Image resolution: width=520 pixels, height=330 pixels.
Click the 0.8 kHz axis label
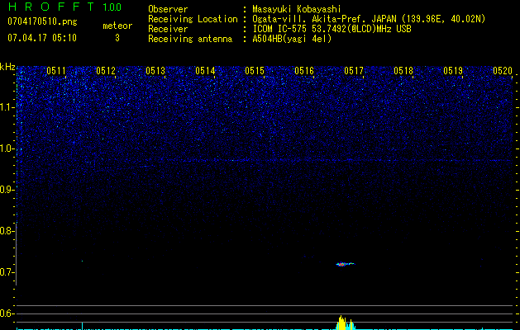(6, 231)
